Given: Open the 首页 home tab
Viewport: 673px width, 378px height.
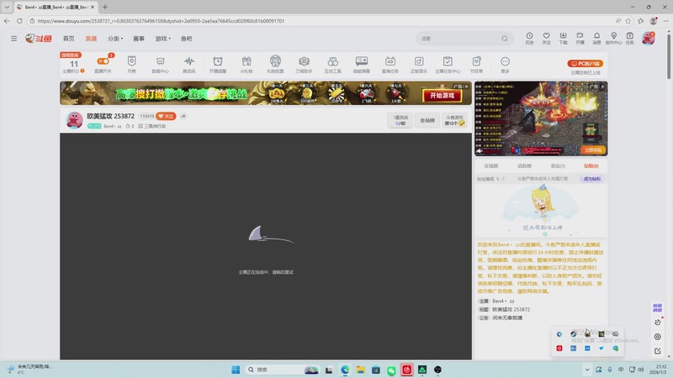Looking at the screenshot, I should coord(69,39).
